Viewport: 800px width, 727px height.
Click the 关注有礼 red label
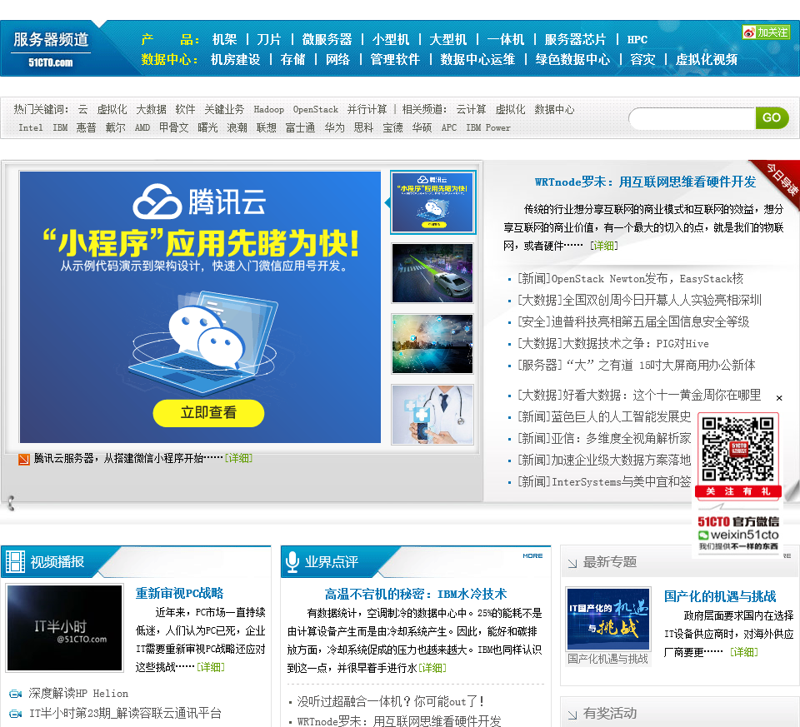coord(737,491)
